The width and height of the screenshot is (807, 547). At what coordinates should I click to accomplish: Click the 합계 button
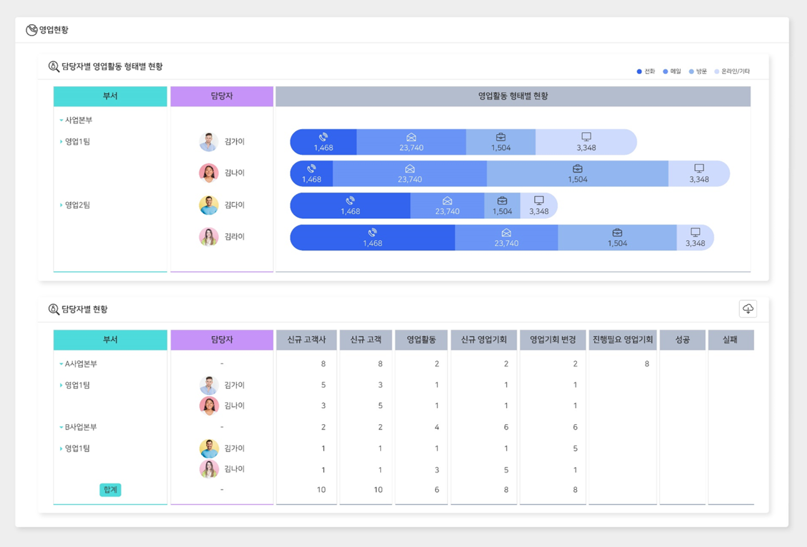(x=110, y=490)
